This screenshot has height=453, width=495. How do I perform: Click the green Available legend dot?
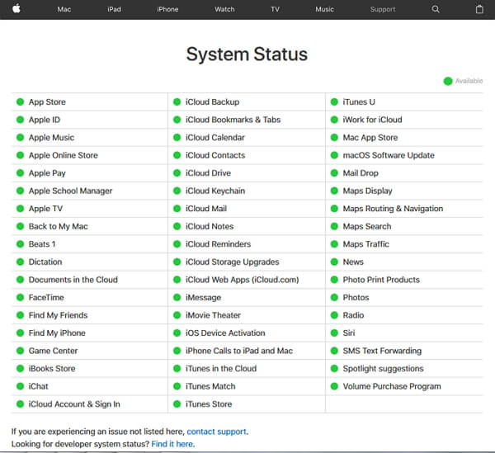coord(448,81)
